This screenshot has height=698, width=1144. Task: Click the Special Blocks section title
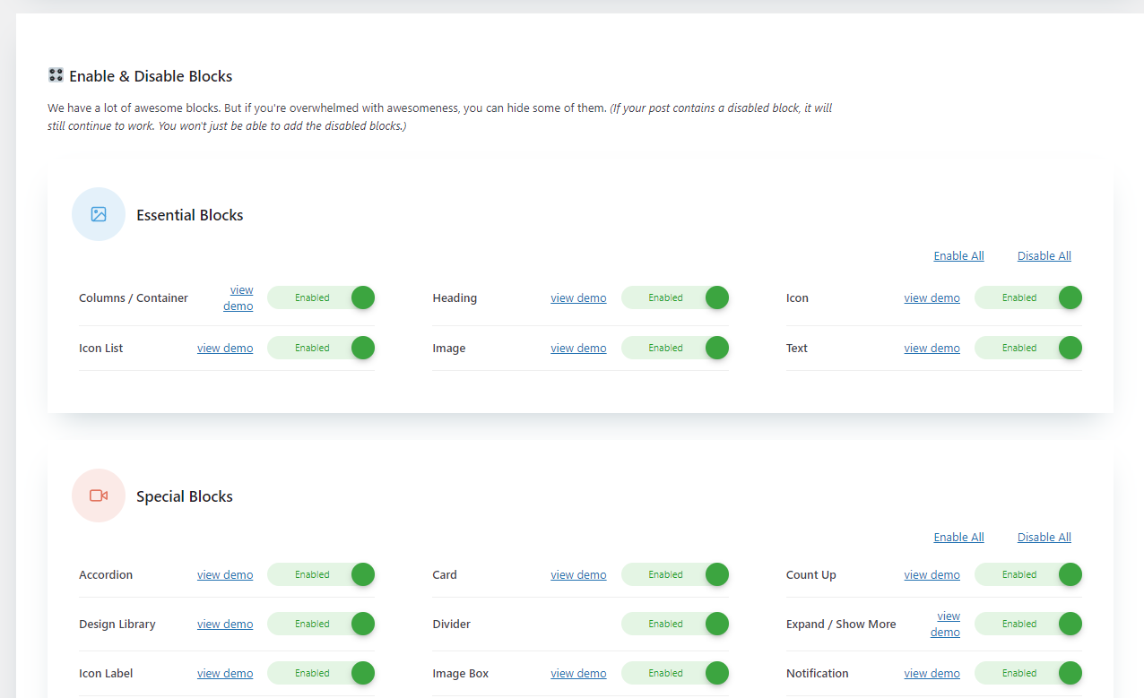(x=185, y=496)
